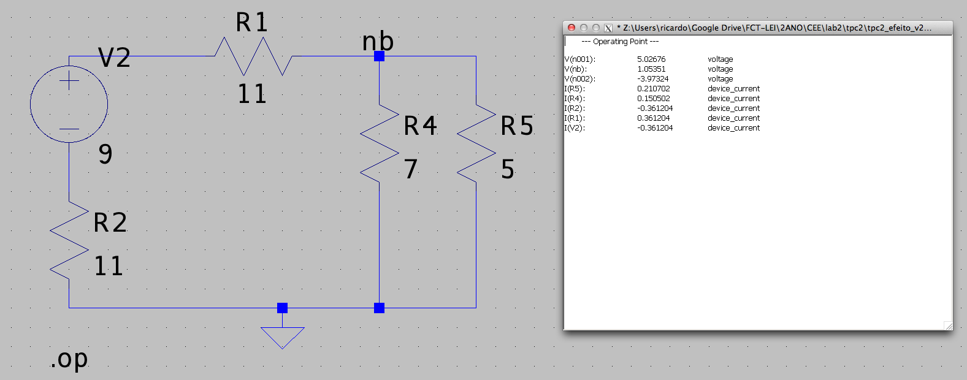This screenshot has height=380, width=967.
Task: Click the resize grip of the results window
Action: [948, 325]
